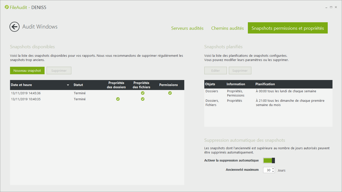
Task: Click permissions checkmark for 14:45:36 snapshot
Action: (x=170, y=93)
